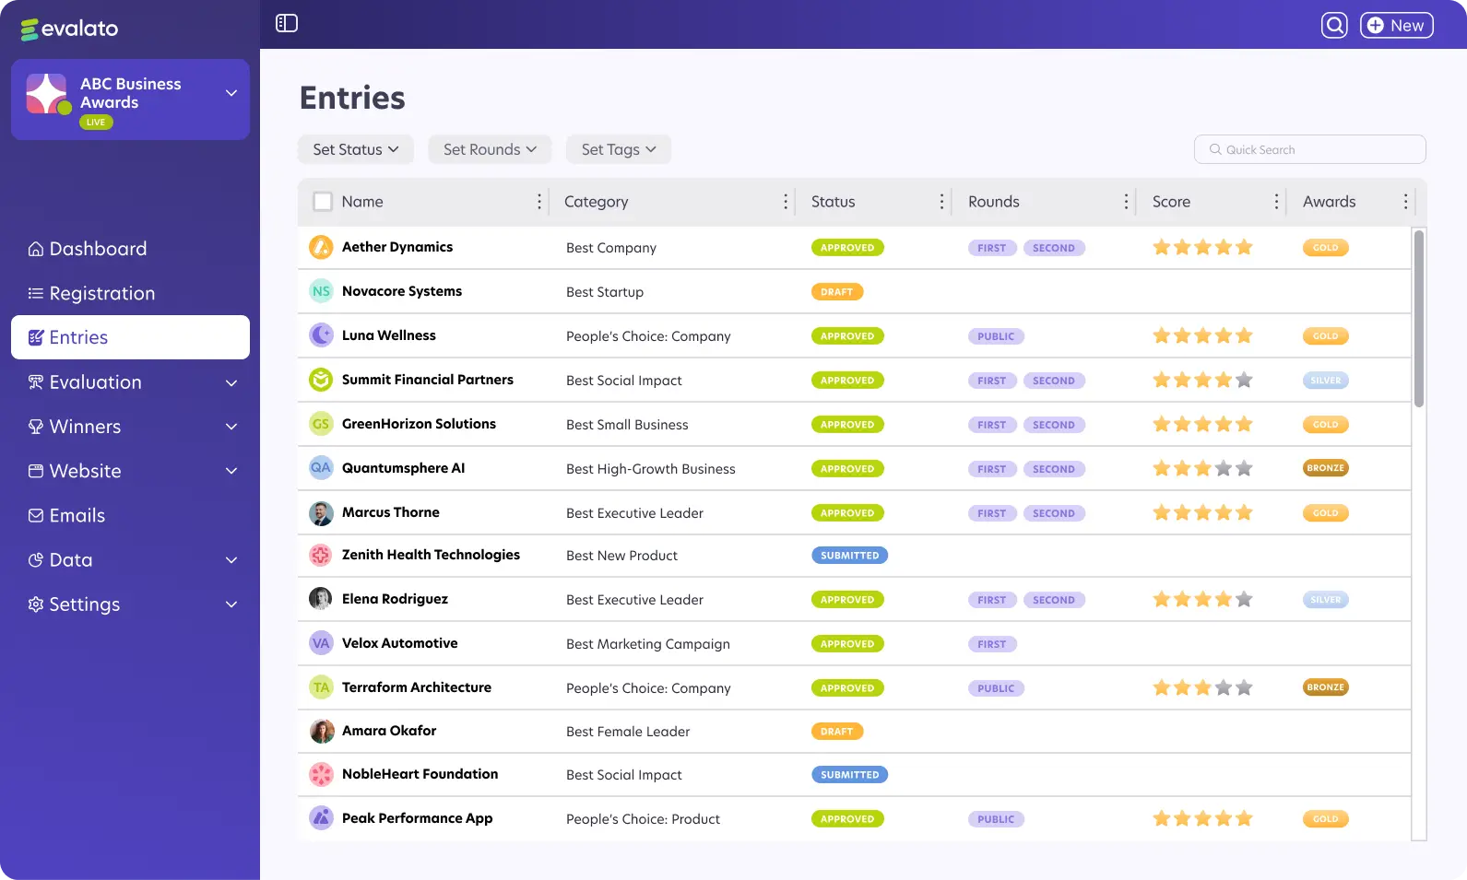This screenshot has height=880, width=1467.
Task: Click Quantumsphere AI BRONZE award badge
Action: click(1326, 468)
